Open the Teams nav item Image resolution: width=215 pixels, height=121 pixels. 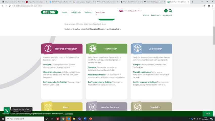coord(64,12)
